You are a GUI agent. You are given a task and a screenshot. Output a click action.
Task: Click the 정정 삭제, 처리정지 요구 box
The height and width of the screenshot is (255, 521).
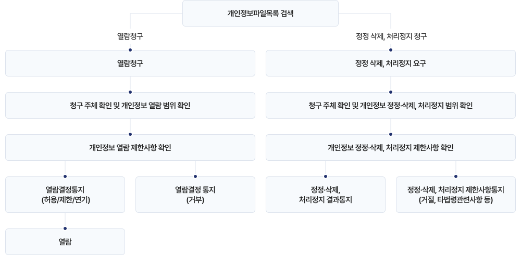391,63
